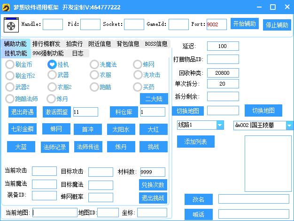Click the crosshair target icon beside Handle
Image resolution: width=294 pixels, height=221 pixels.
pos(11,24)
